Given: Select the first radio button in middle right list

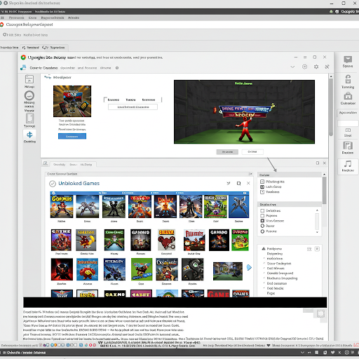Looking at the screenshot, I should pos(262,226).
